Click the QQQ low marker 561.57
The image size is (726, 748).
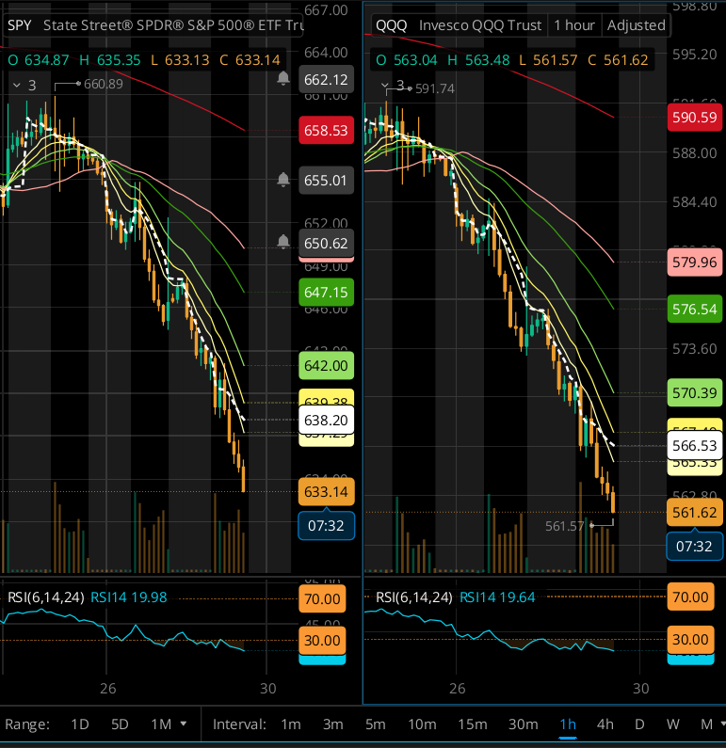(565, 526)
